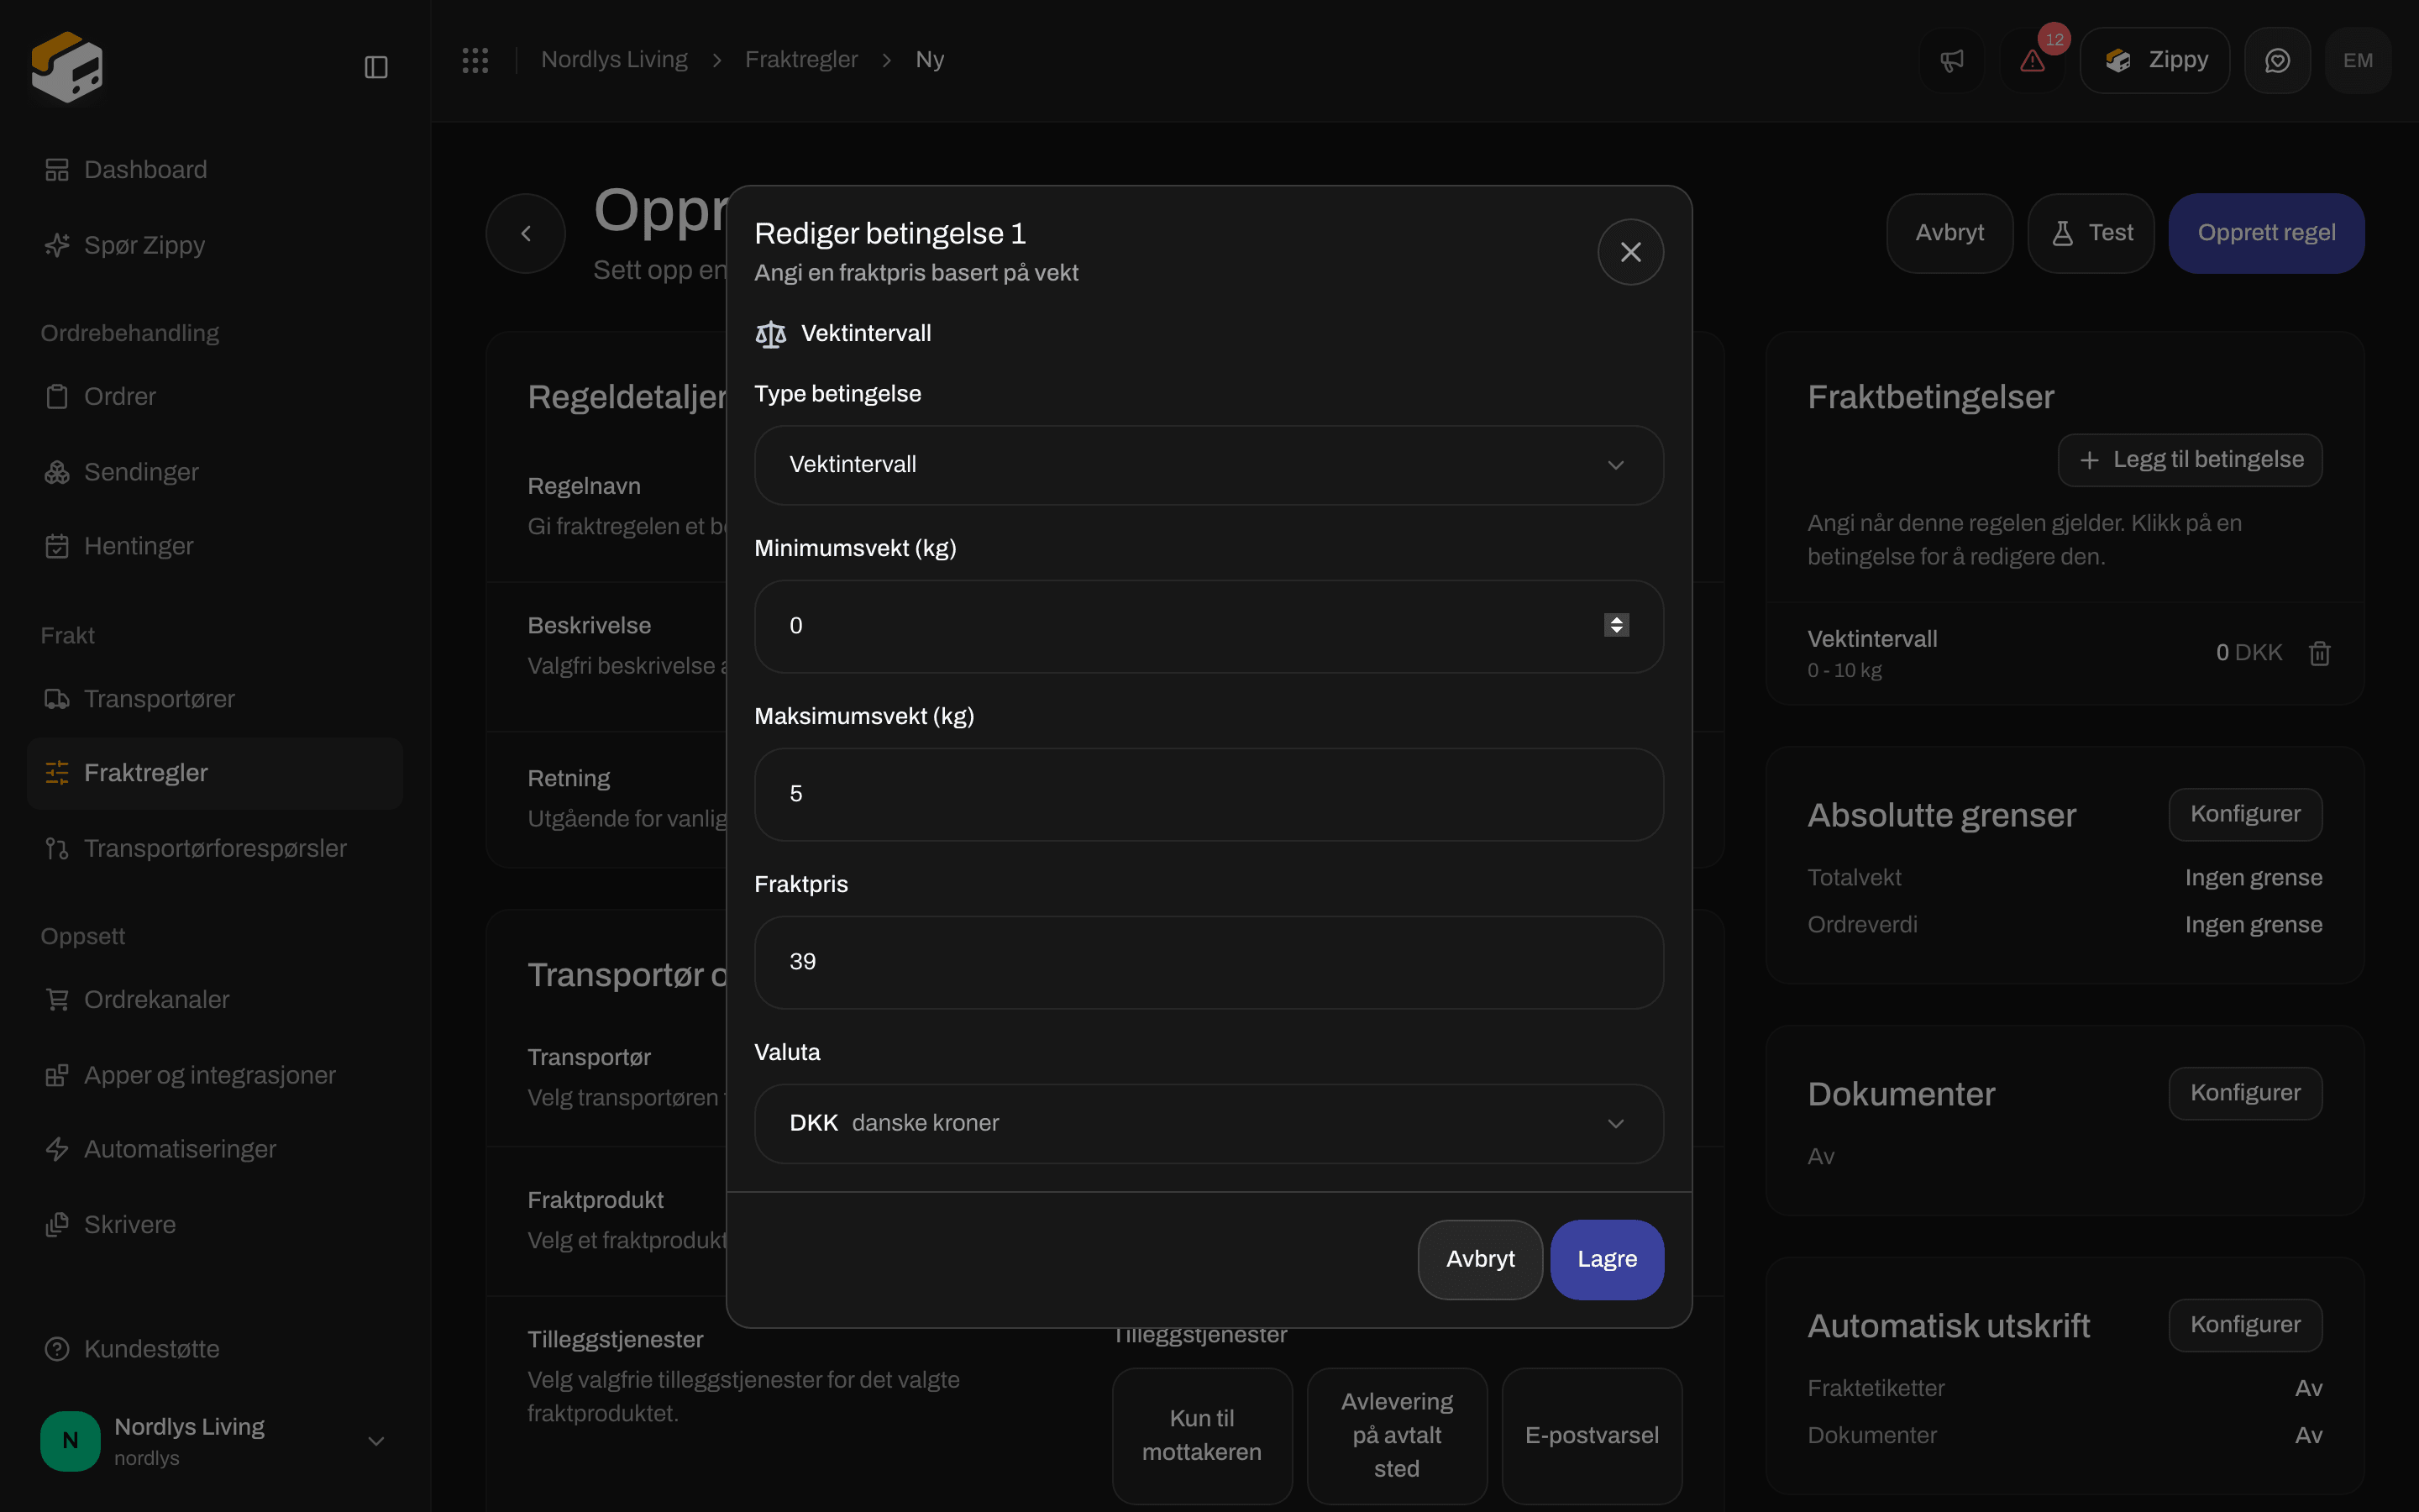Open the chat support icon
This screenshot has width=2419, height=1512.
tap(2277, 60)
